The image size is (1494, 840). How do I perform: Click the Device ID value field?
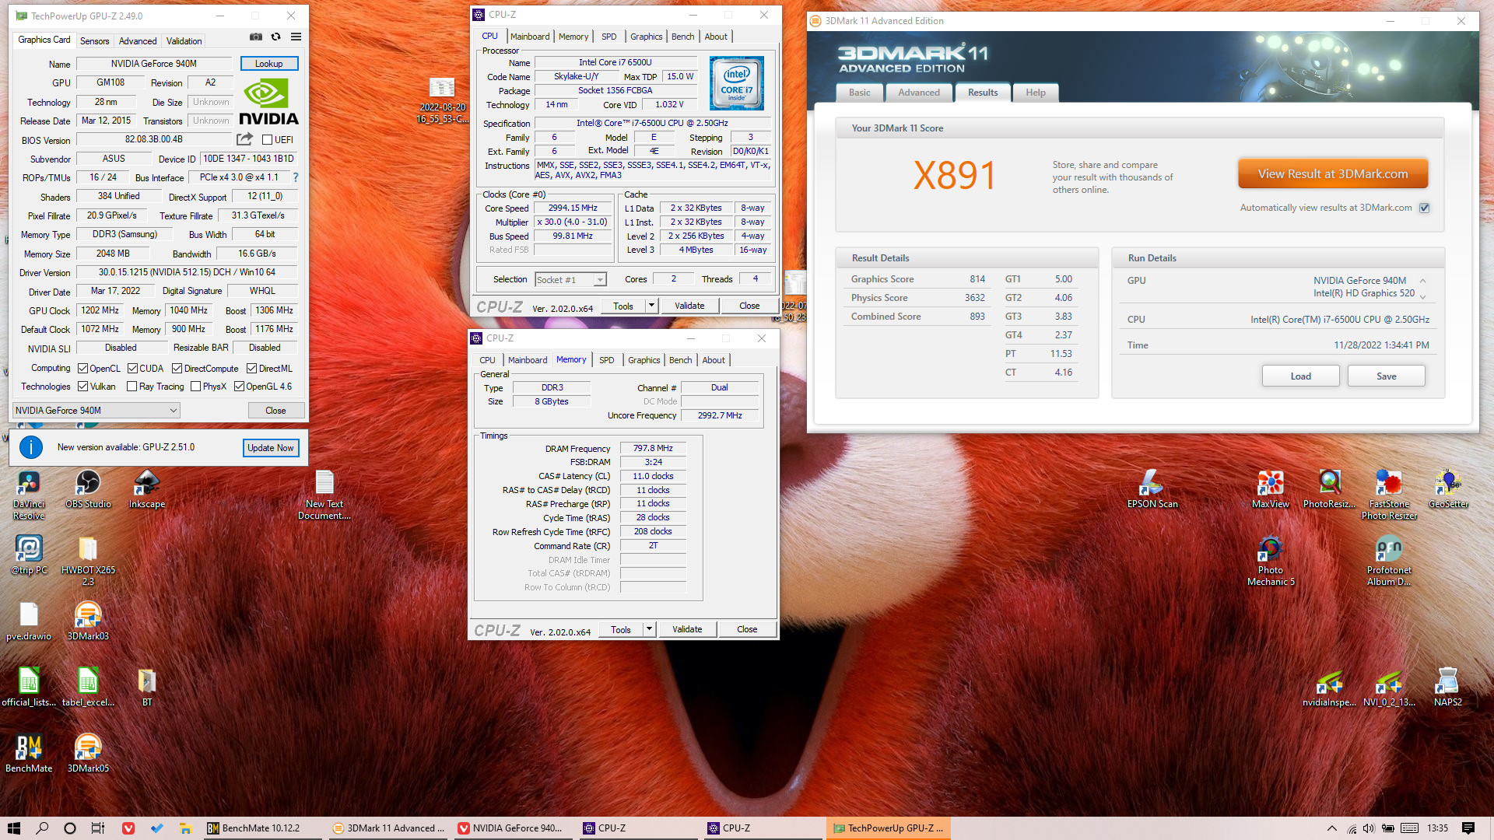pos(248,159)
